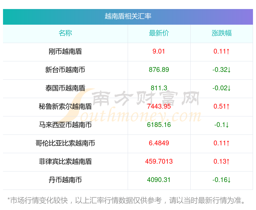Viewport: 256px width, 210px height.
Task: Click the change value -0.32↓
Action: click(222, 70)
